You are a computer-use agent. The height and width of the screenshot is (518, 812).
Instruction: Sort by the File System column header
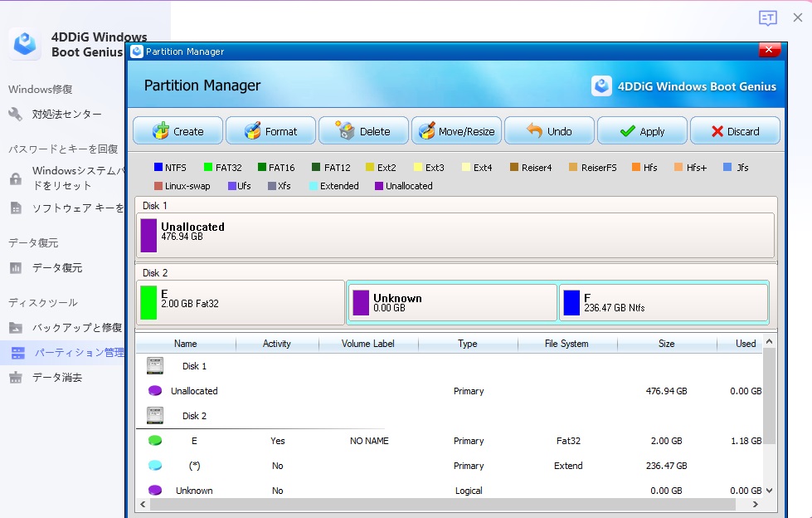point(567,344)
